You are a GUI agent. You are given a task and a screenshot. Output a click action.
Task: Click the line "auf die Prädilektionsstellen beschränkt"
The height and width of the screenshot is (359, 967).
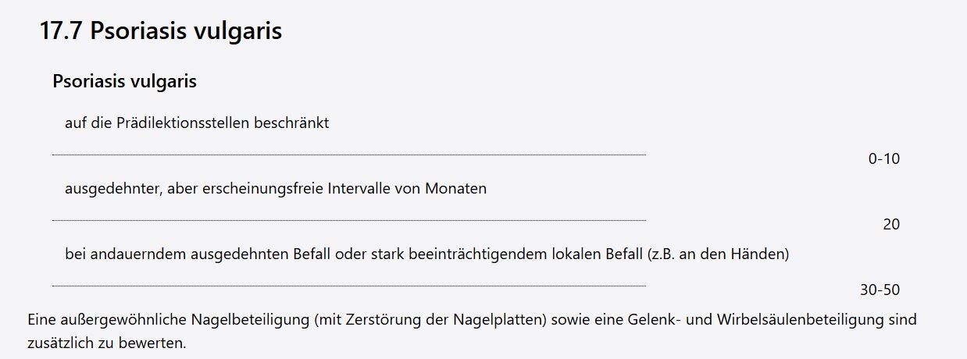[x=197, y=123]
